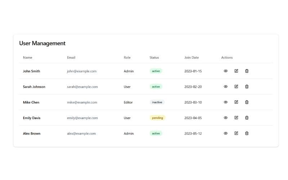The width and height of the screenshot is (288, 180).
Task: Select the john@example.com email address
Action: point(82,71)
